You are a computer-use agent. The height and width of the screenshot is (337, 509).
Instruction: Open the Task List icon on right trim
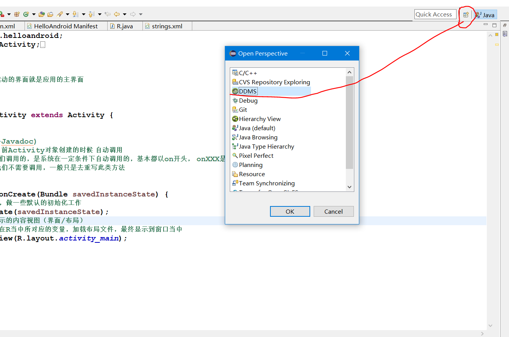click(505, 34)
